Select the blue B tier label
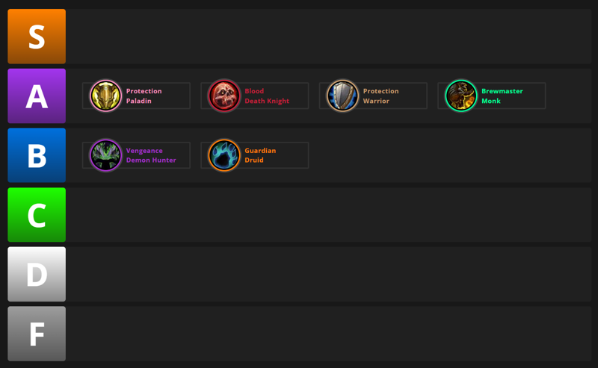 click(x=37, y=155)
